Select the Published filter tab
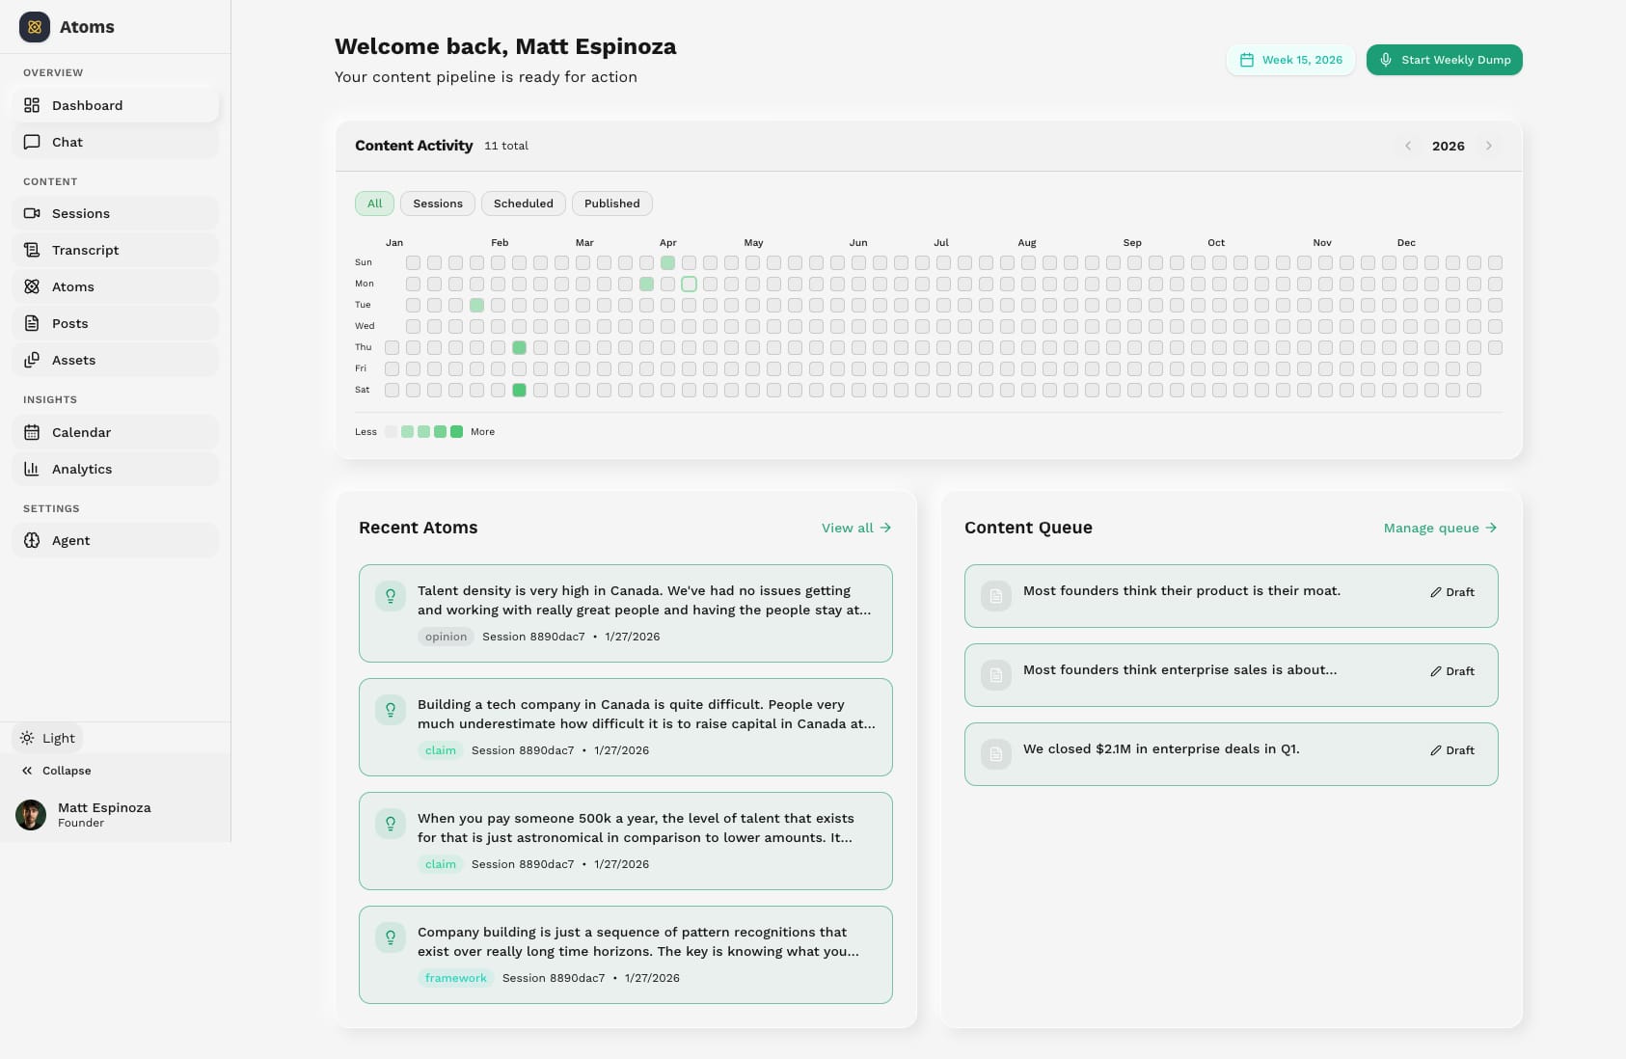The width and height of the screenshot is (1626, 1059). coord(611,204)
